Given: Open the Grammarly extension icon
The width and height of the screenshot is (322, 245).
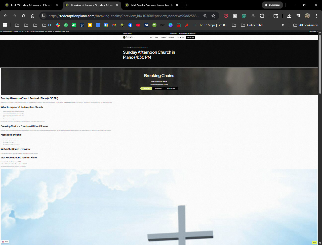Looking at the screenshot, I should point(244,16).
